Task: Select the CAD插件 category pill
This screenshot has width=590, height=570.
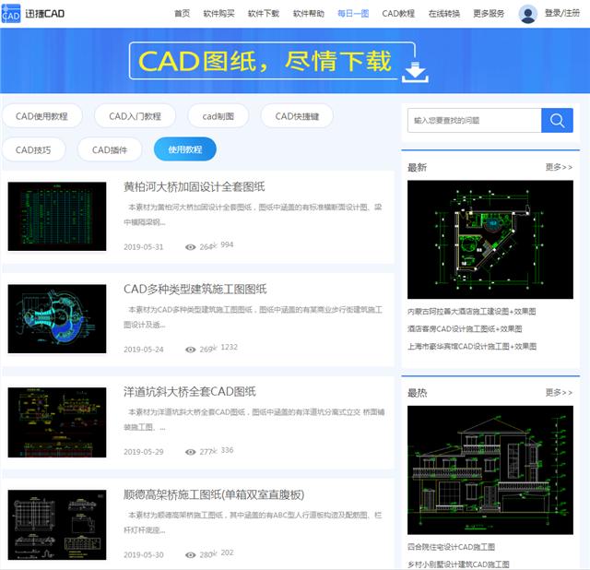Action: (110, 149)
